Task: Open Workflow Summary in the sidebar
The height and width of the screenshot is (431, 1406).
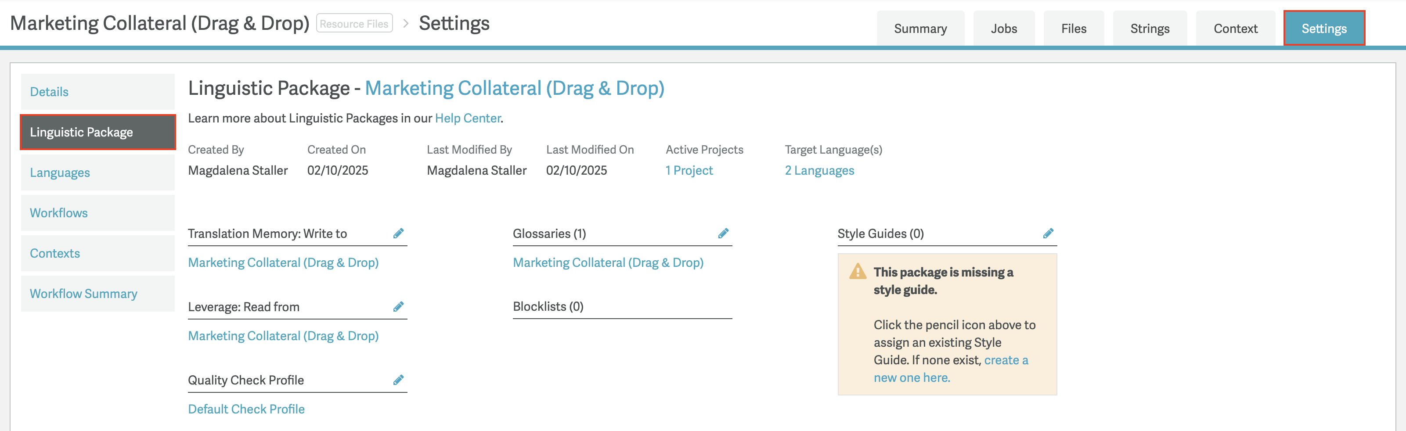Action: [97, 294]
